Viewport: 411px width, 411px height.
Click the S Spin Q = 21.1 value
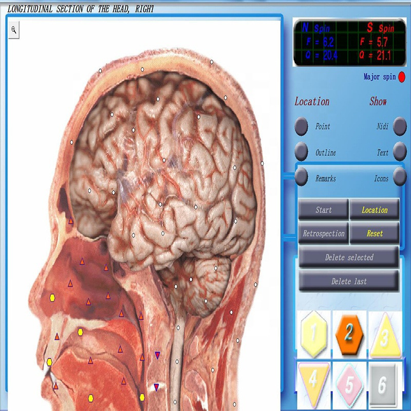pos(376,55)
